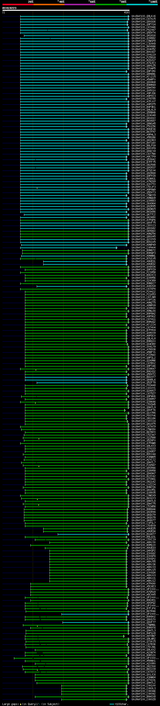
Task: Choose the UniRef100_Q9FS46 row label
Action: point(143,366)
